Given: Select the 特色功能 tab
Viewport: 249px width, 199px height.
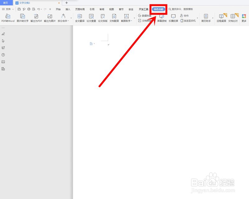Looking at the screenshot, I should click(x=158, y=9).
